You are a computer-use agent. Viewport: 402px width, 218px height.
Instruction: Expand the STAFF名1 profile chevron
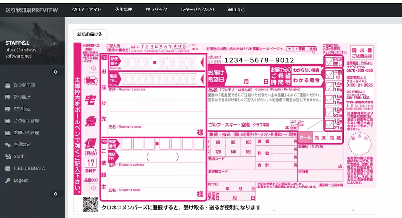point(54,43)
